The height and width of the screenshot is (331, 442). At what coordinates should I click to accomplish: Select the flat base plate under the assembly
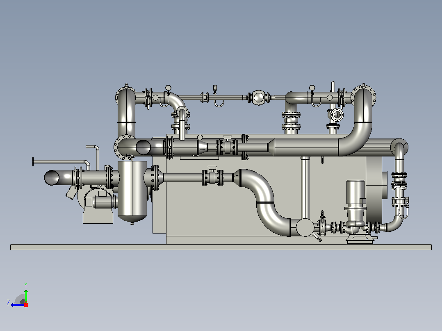221,247
